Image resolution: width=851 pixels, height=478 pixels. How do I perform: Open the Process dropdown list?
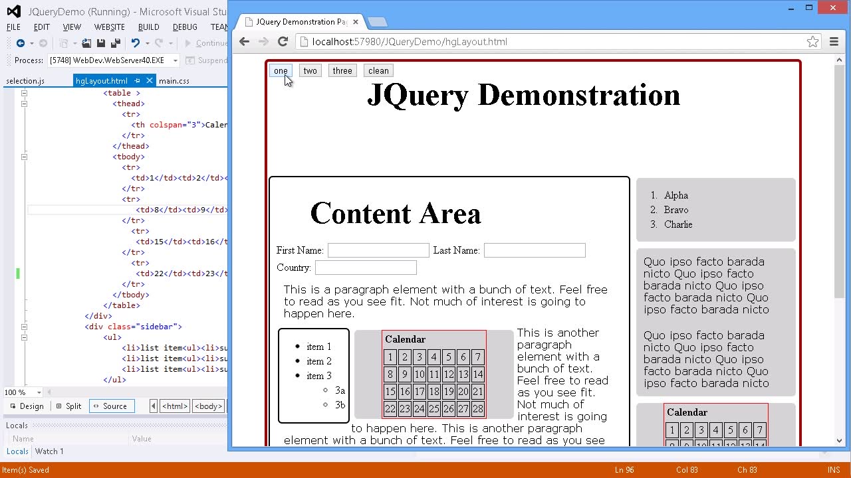click(176, 60)
